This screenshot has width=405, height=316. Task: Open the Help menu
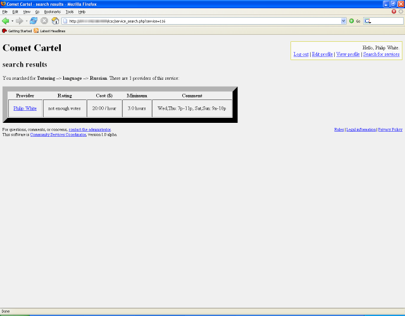[x=82, y=11]
